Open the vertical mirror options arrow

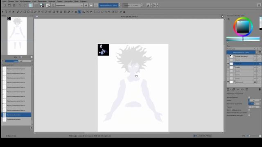coord(157,5)
